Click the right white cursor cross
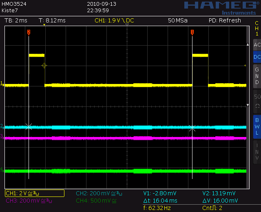This screenshot has height=212, width=261. pyautogui.click(x=192, y=128)
